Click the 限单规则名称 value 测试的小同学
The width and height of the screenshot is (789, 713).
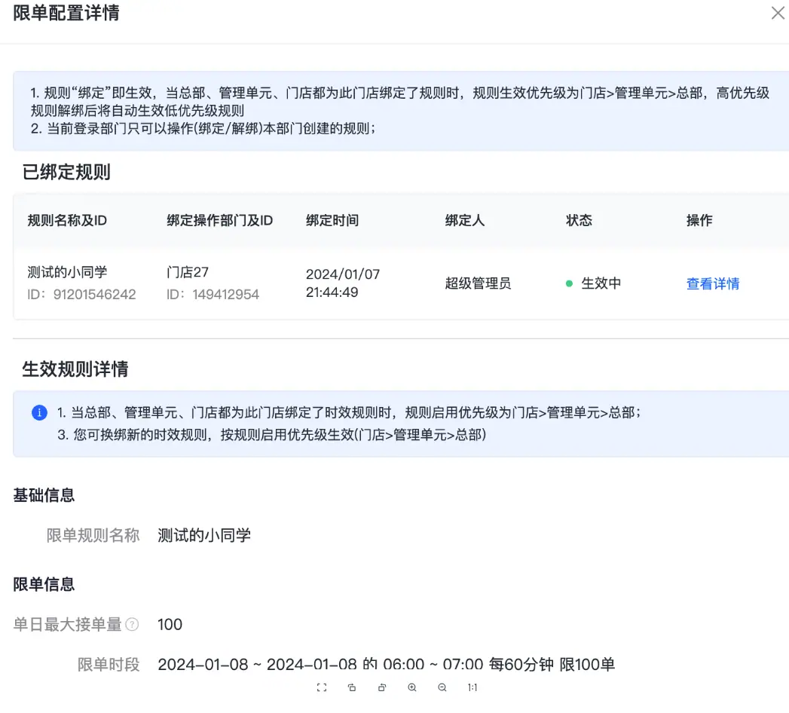(203, 535)
